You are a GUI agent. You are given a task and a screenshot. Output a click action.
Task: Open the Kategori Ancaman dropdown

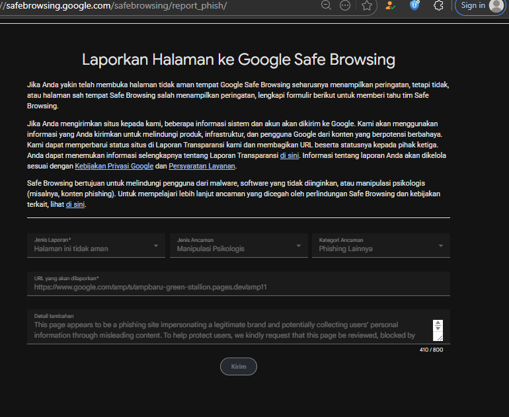(381, 245)
